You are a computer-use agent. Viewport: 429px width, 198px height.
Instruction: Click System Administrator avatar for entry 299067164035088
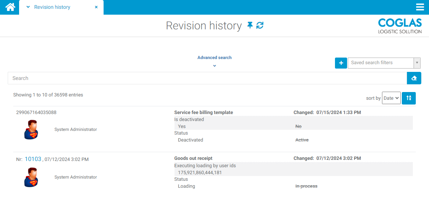click(x=31, y=129)
